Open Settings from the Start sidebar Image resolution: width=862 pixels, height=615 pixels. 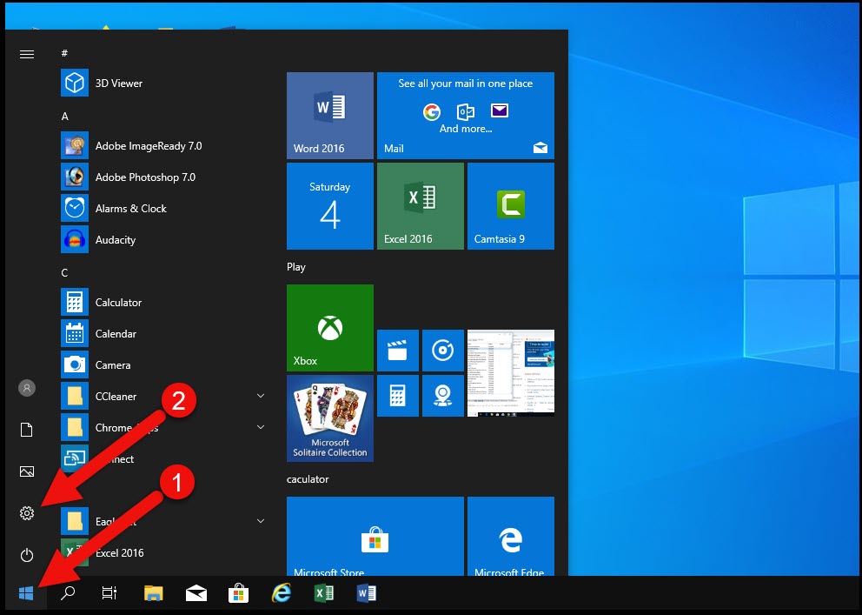pos(26,513)
